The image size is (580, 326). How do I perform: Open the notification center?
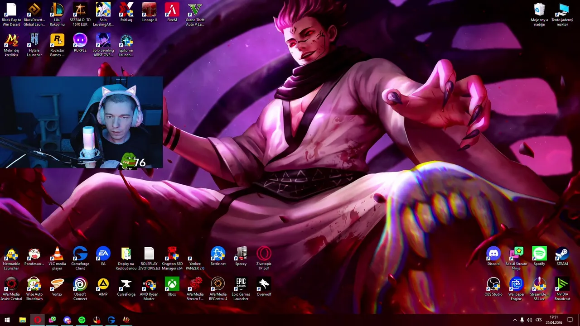coord(570,320)
